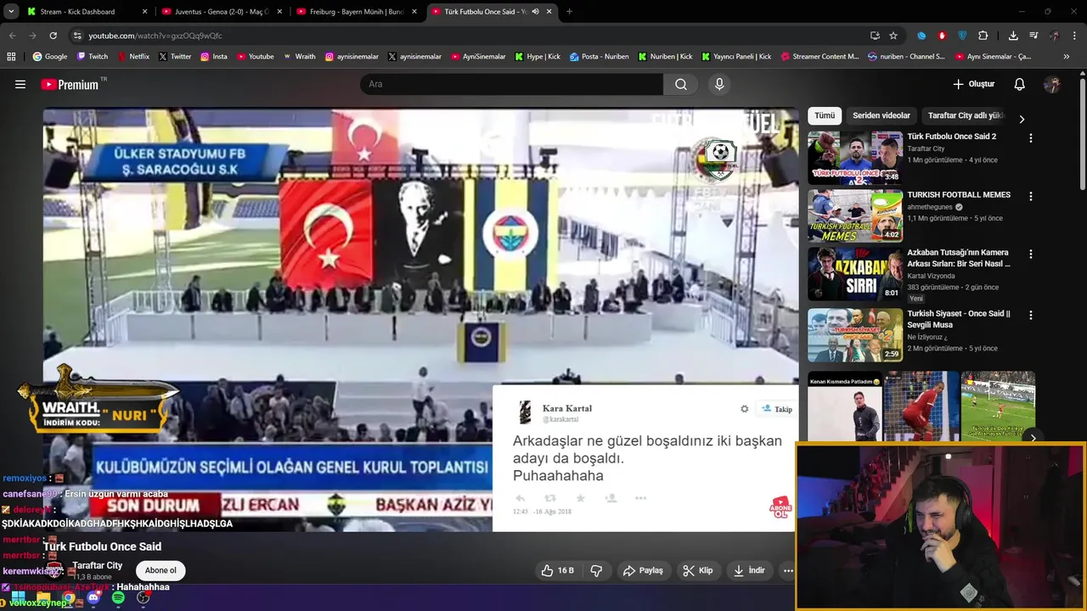Click the Abone ol subscribe button
Viewport: 1087px width, 611px height.
click(x=161, y=570)
